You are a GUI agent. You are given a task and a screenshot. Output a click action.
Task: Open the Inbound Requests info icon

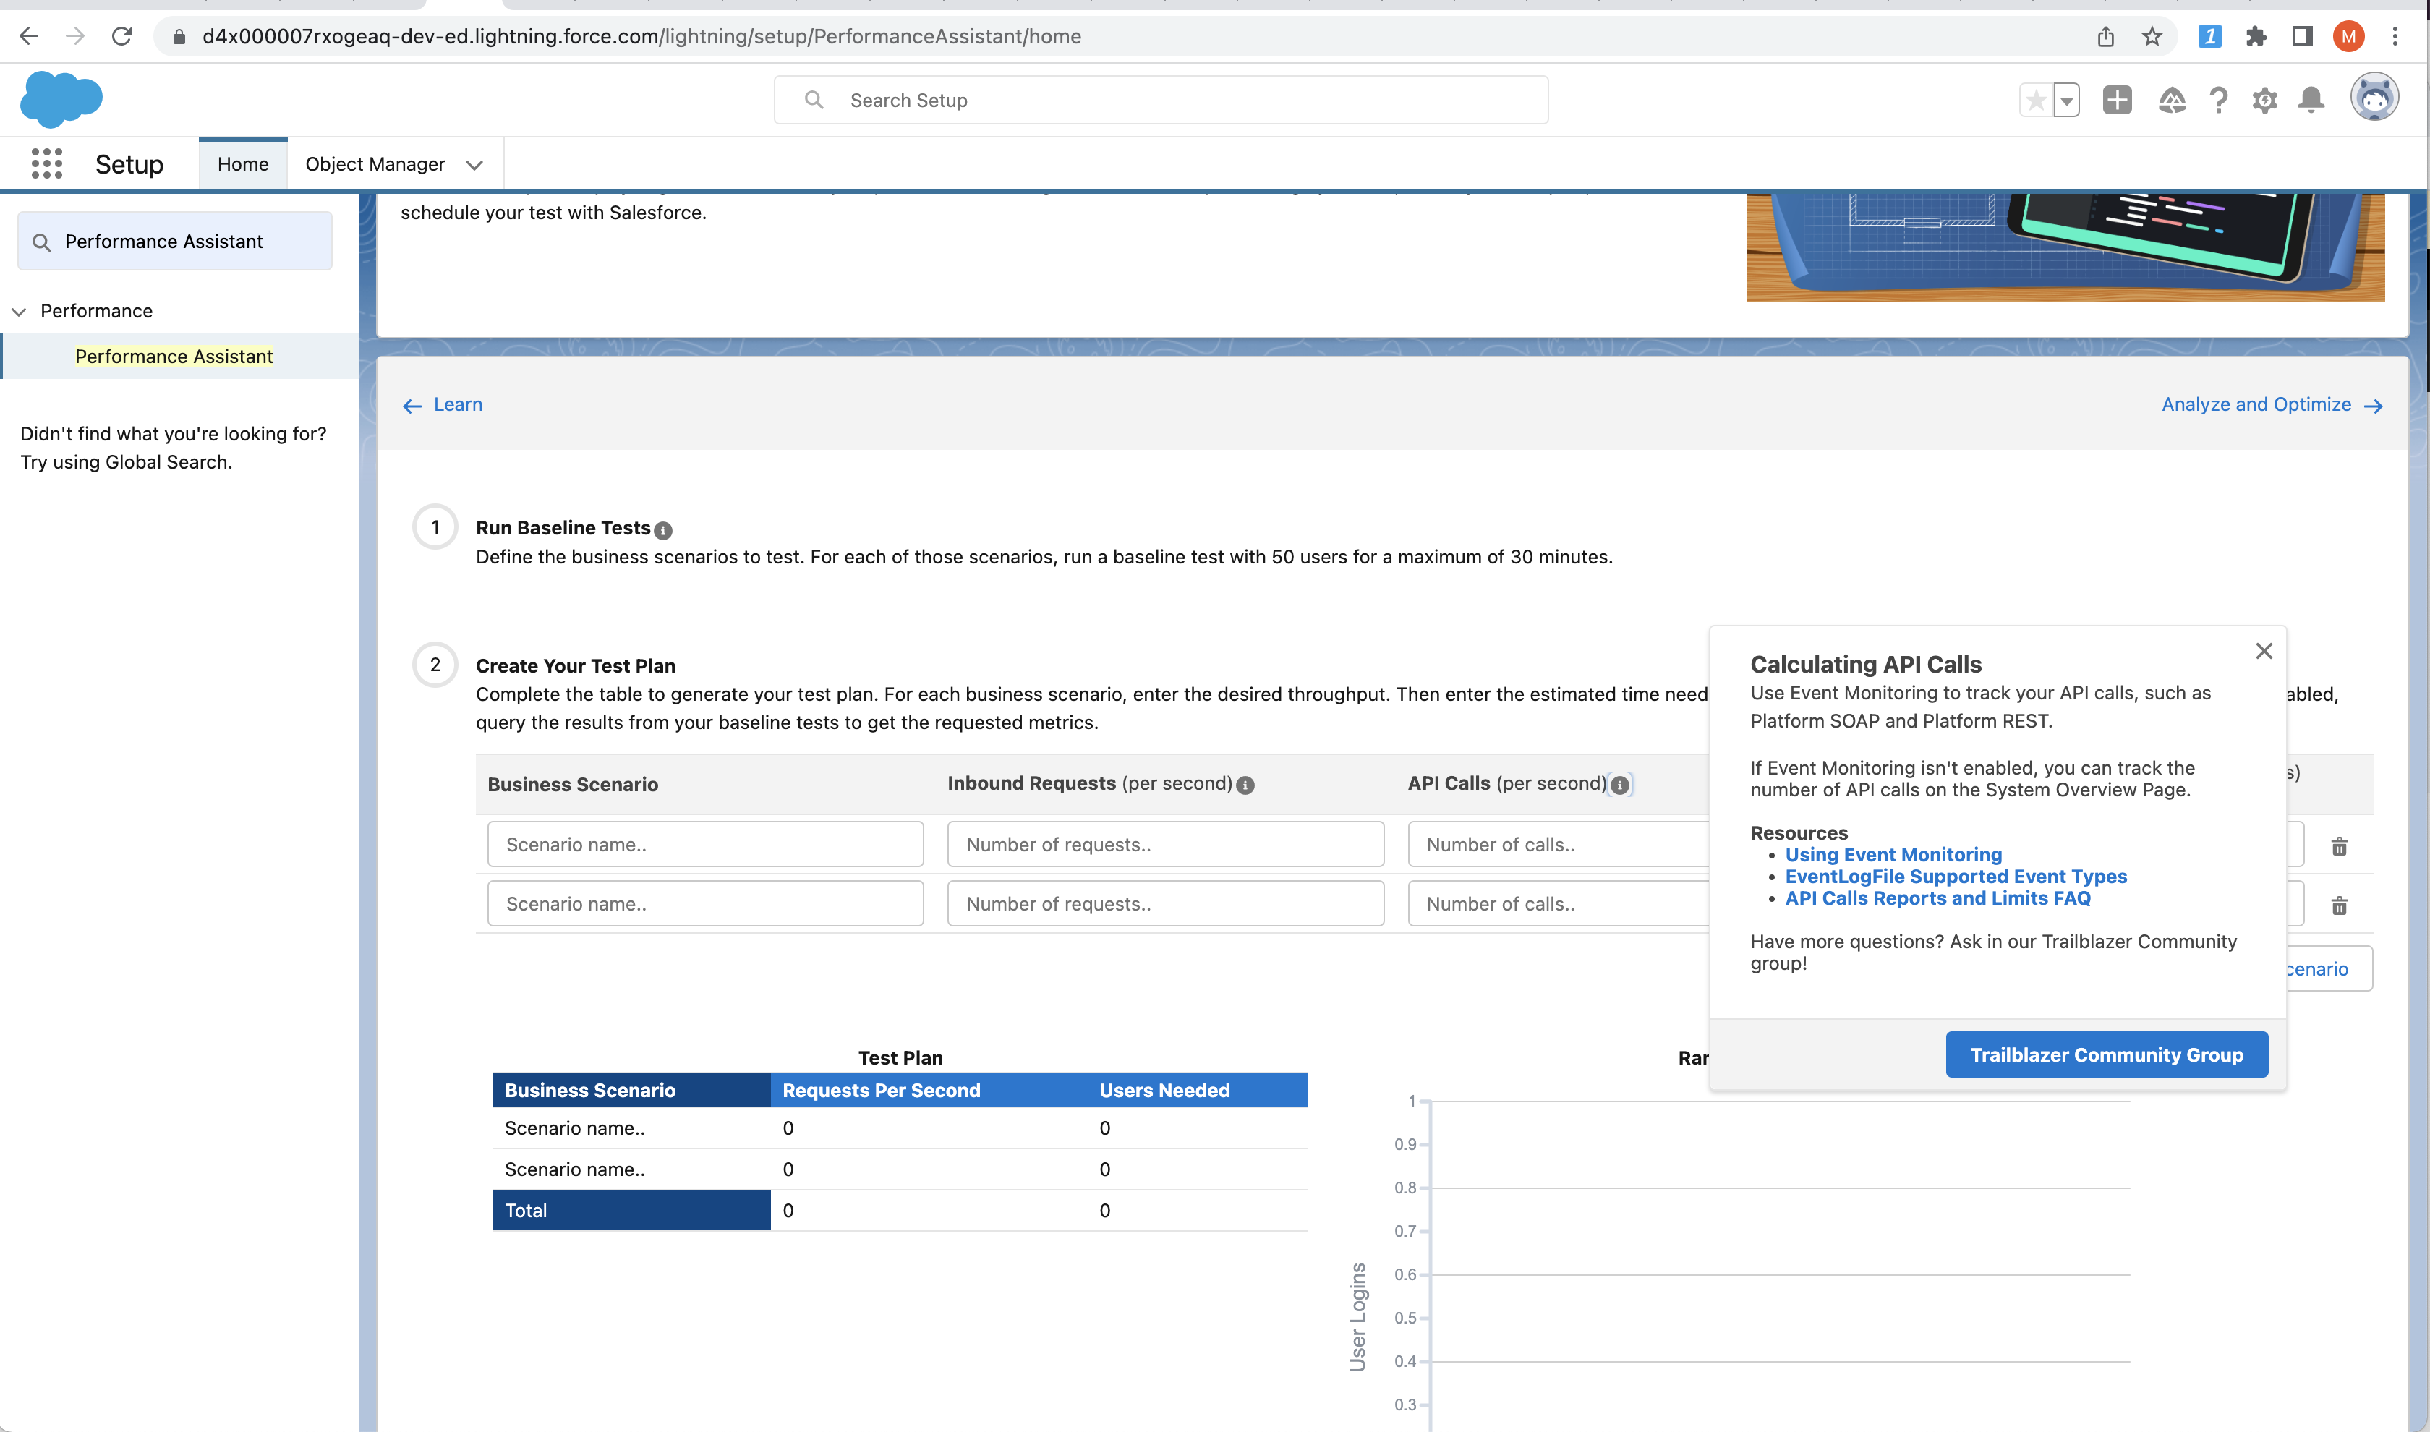(1245, 785)
